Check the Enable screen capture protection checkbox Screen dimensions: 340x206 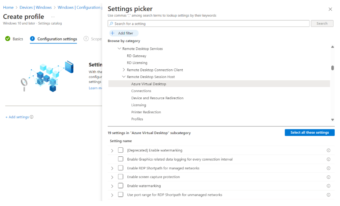[x=121, y=177]
